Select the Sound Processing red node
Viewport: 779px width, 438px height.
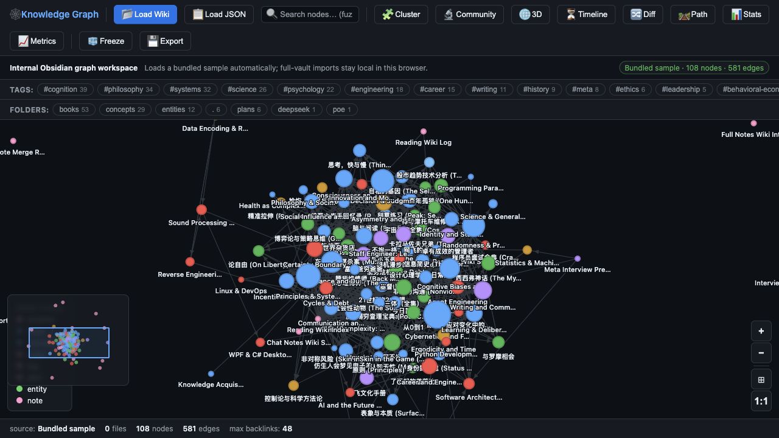[x=201, y=210]
